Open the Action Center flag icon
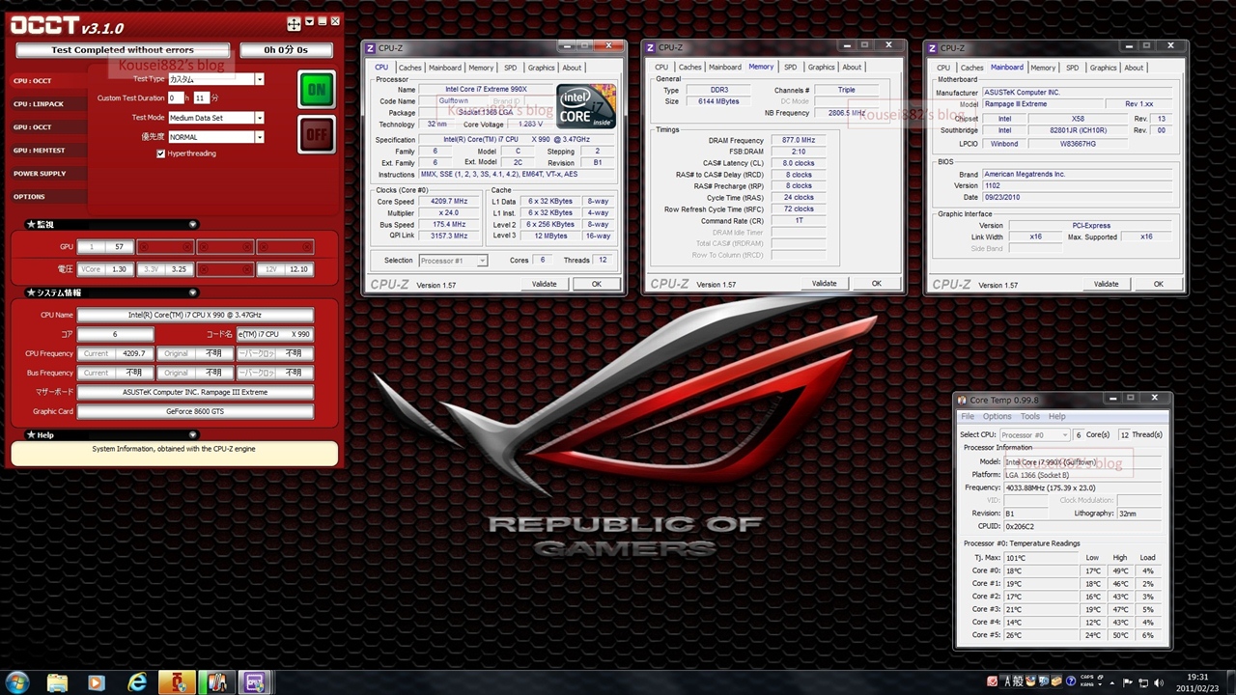 click(x=1128, y=682)
